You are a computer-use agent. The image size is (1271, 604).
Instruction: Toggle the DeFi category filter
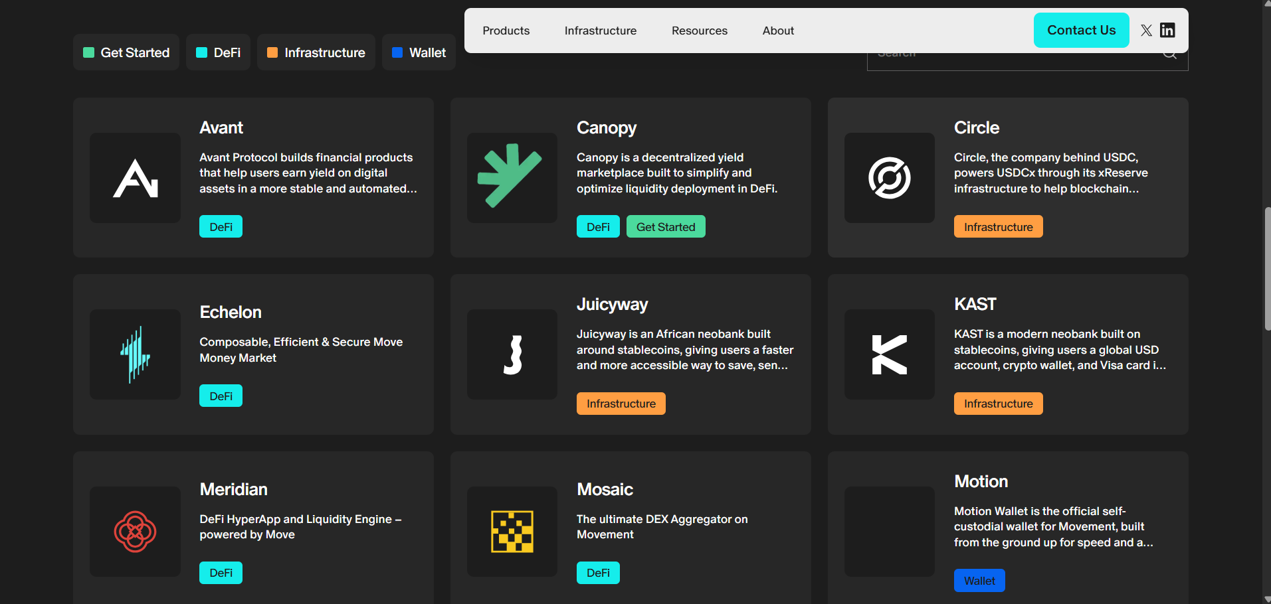pos(218,52)
